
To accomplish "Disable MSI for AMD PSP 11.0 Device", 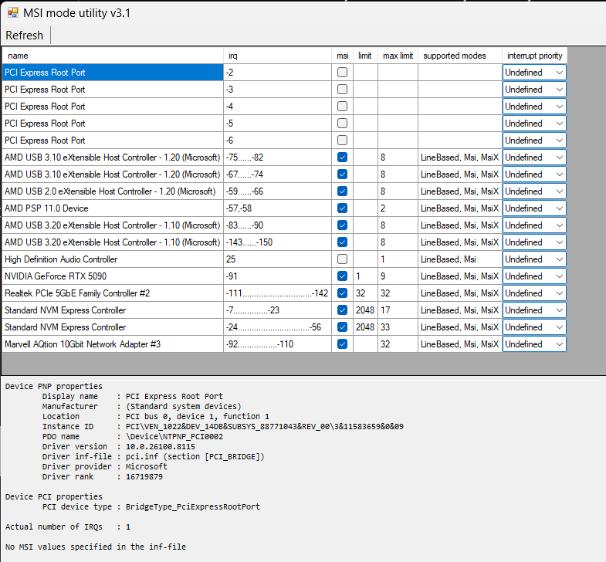I will 342,208.
